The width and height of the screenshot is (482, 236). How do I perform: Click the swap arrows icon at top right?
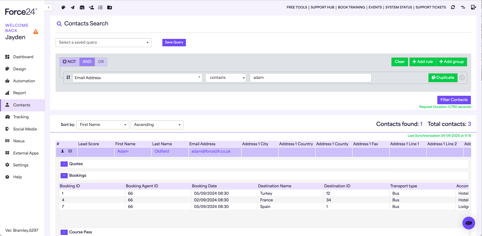coord(463,7)
